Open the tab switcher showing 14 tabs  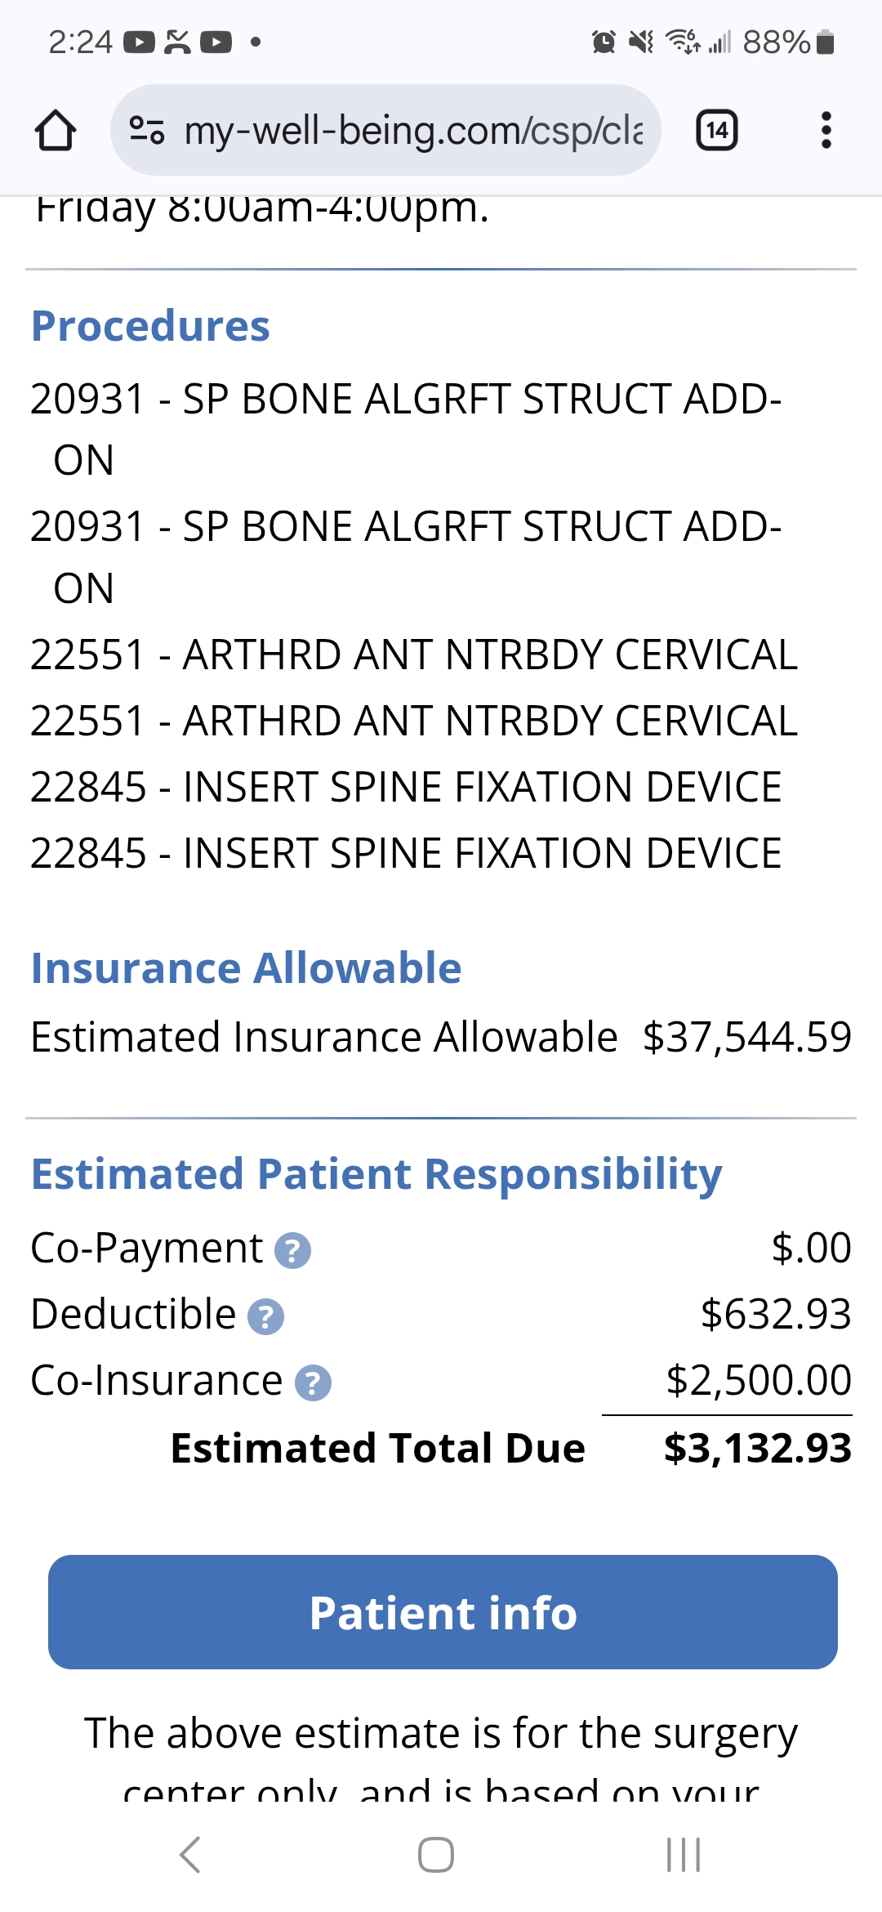pyautogui.click(x=716, y=131)
